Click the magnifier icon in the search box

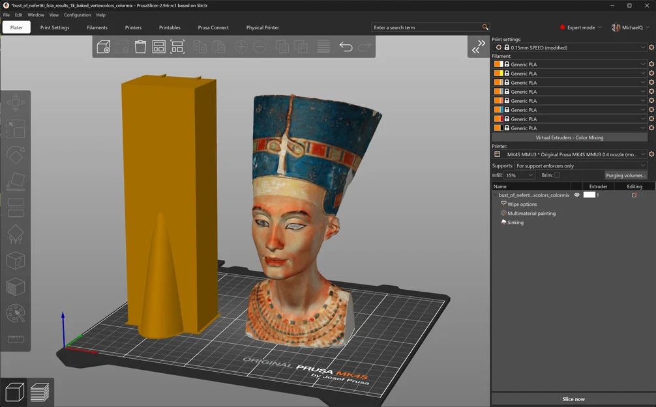click(485, 27)
